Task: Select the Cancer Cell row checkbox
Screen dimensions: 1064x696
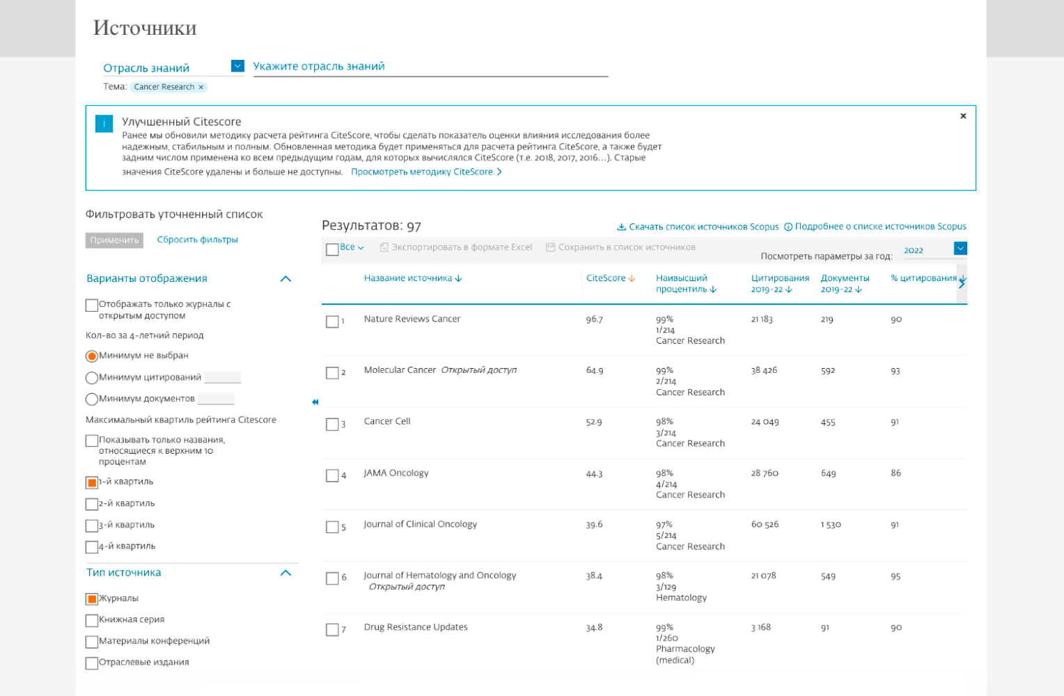Action: (x=332, y=425)
